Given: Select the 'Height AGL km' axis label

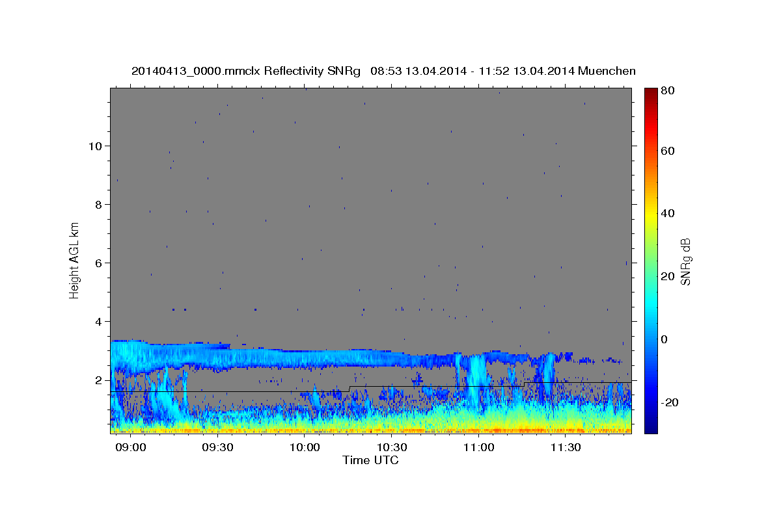Looking at the screenshot, I should [75, 261].
